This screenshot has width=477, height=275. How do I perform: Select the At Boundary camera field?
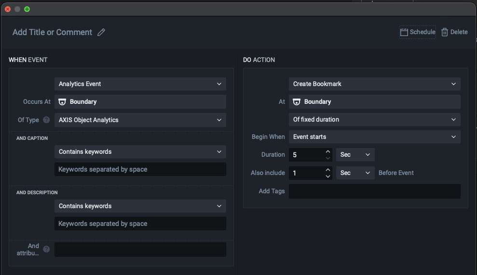coord(374,102)
